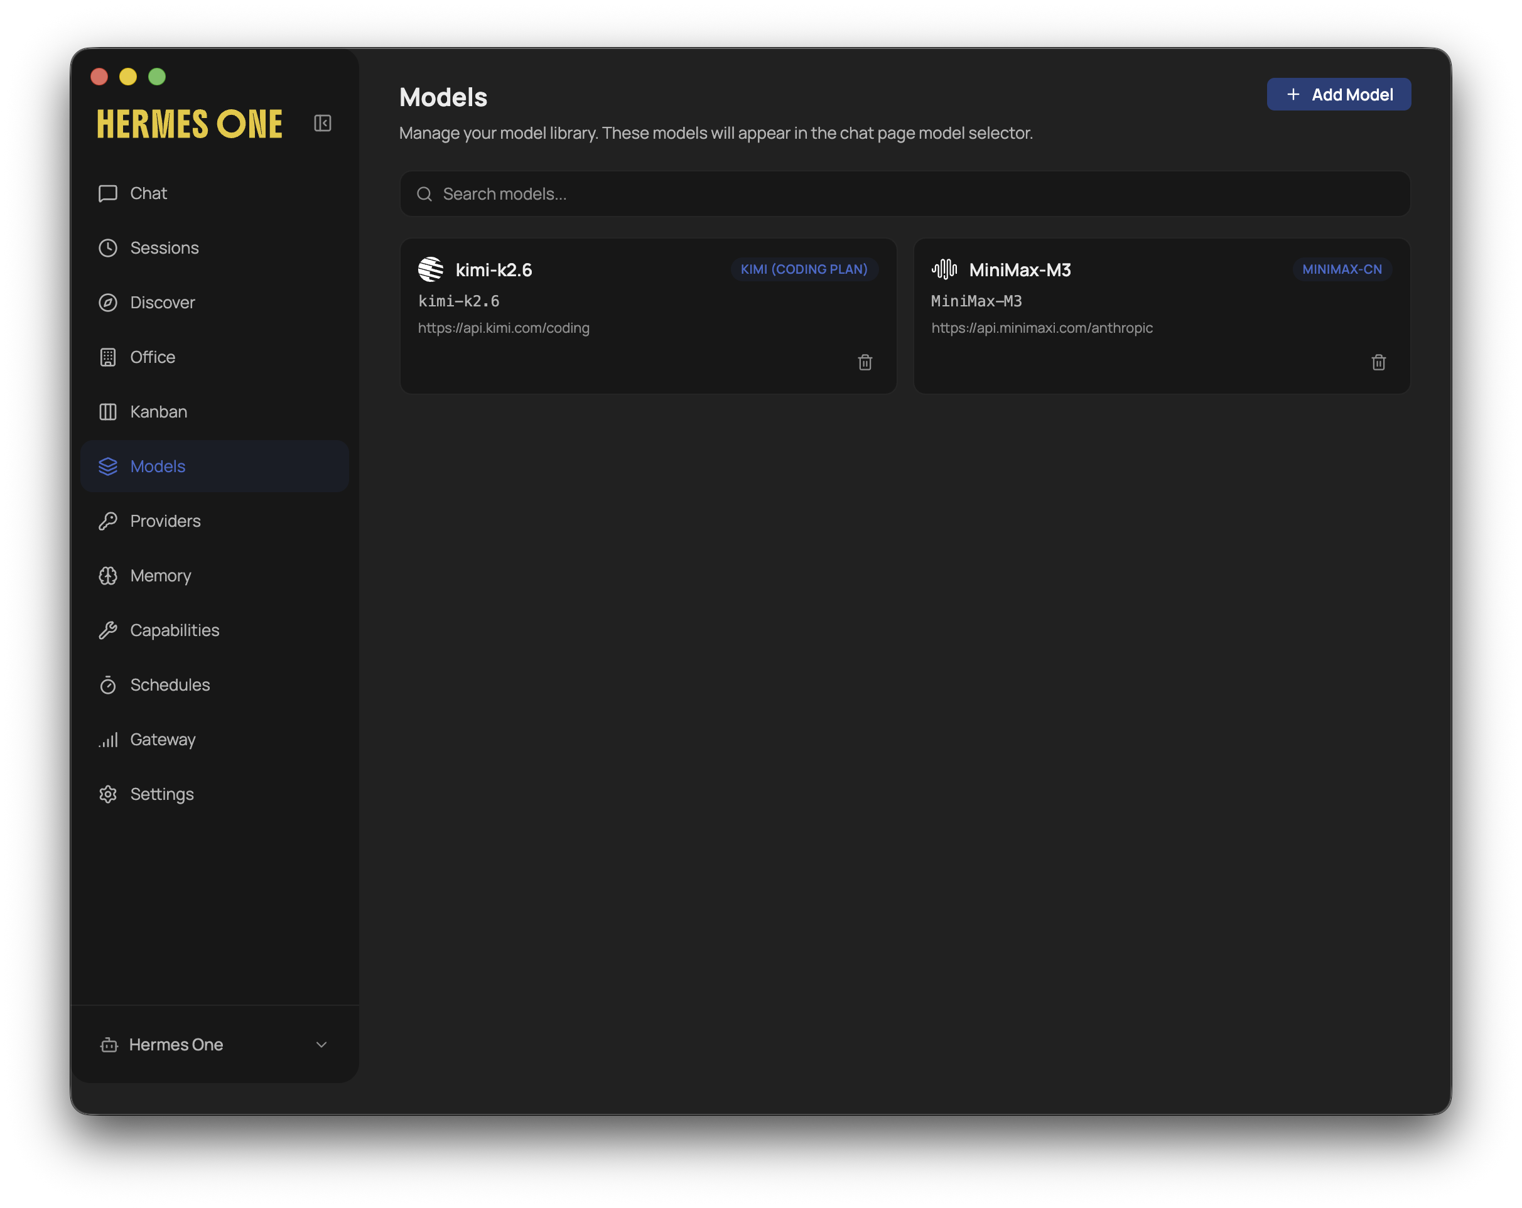Screen dimensions: 1522x1208
Task: Click the plus icon in Add Model
Action: tap(1293, 95)
